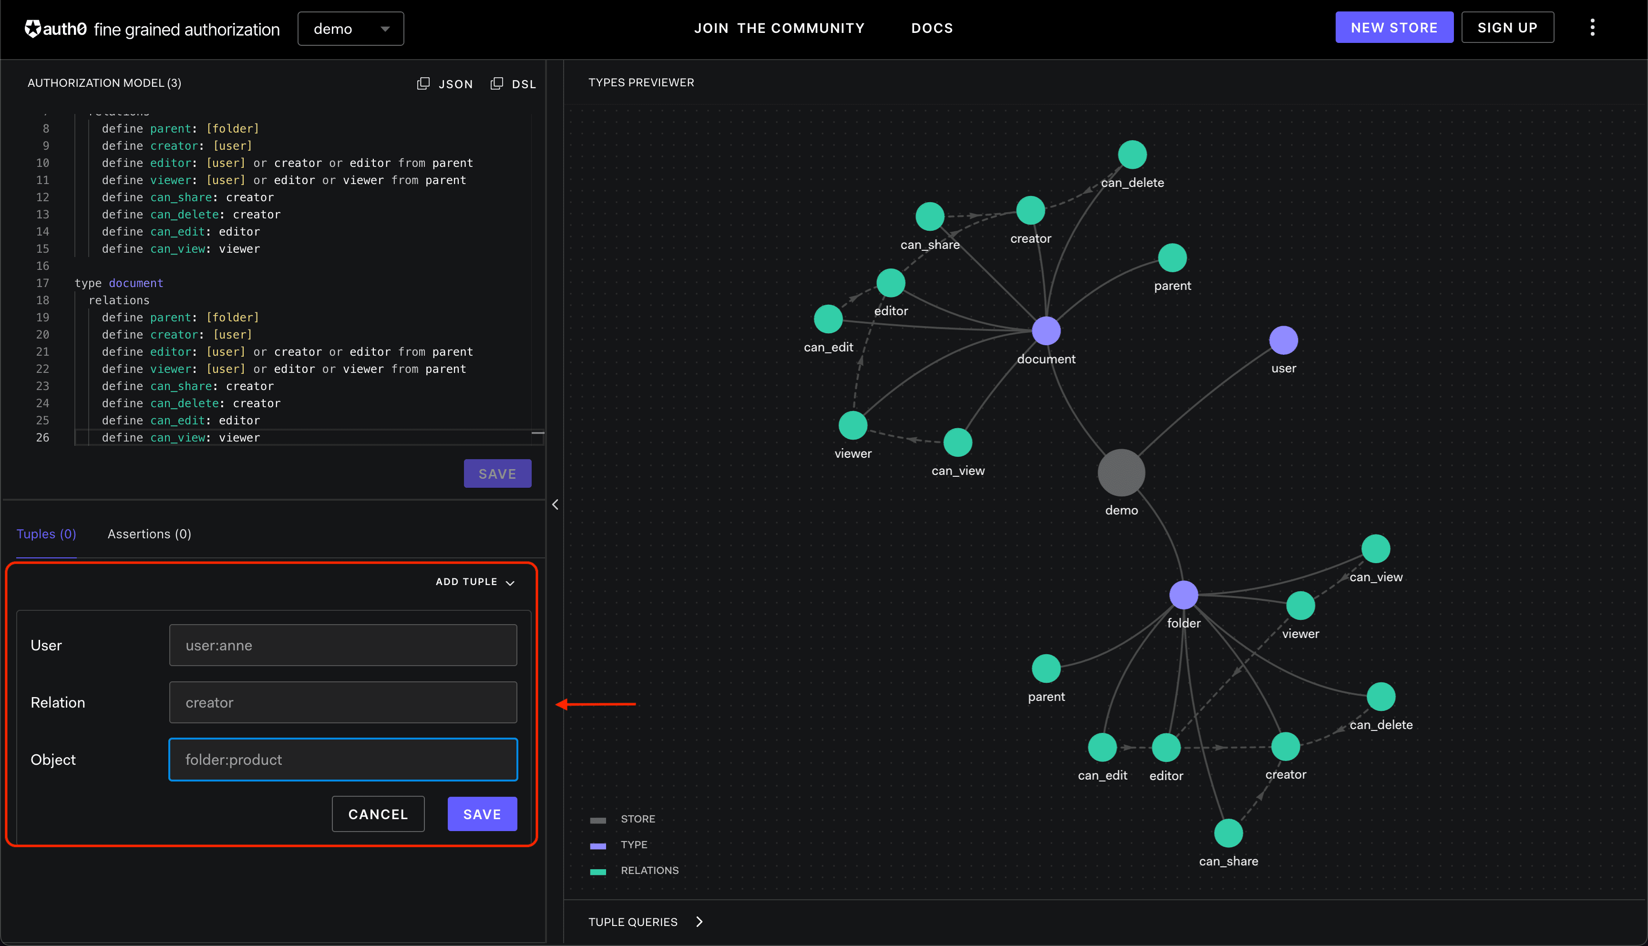
Task: Collapse left panel with arrow handle
Action: [x=556, y=505]
